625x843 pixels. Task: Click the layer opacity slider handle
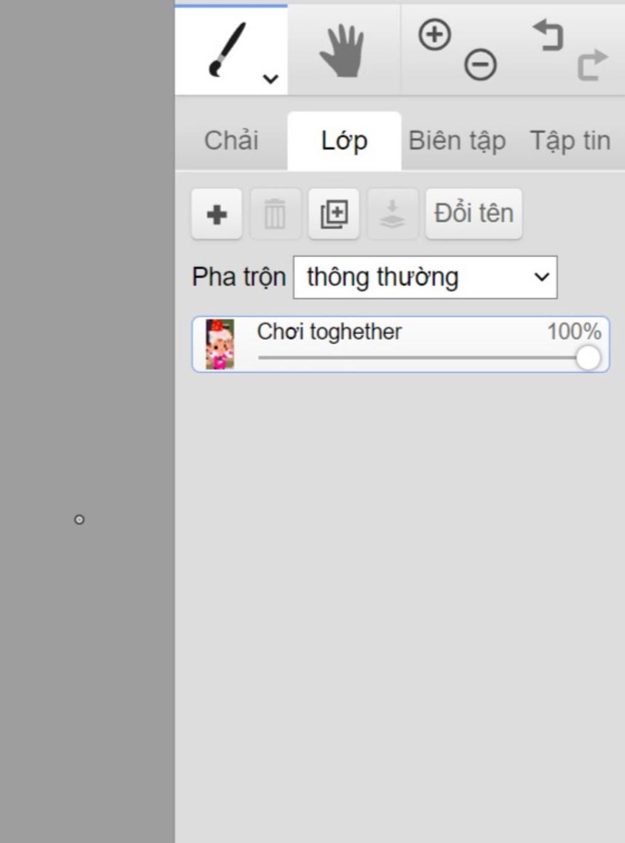pyautogui.click(x=588, y=358)
